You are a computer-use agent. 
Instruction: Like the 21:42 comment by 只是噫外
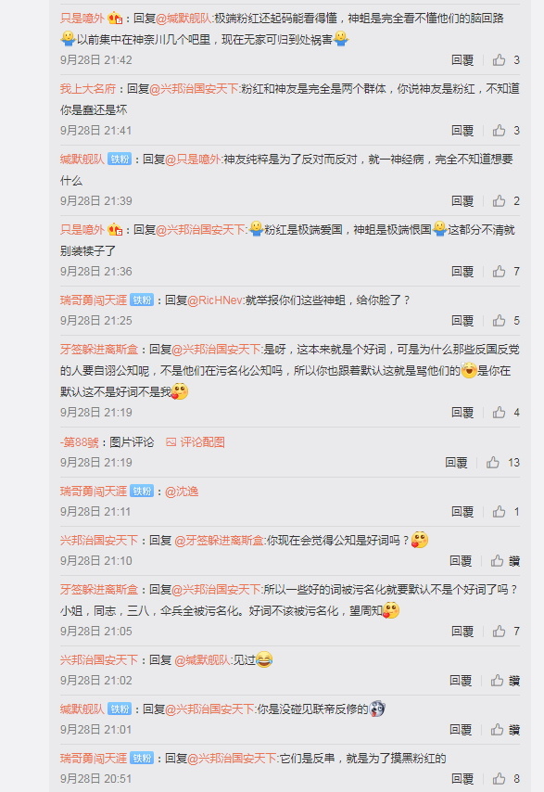[x=500, y=60]
